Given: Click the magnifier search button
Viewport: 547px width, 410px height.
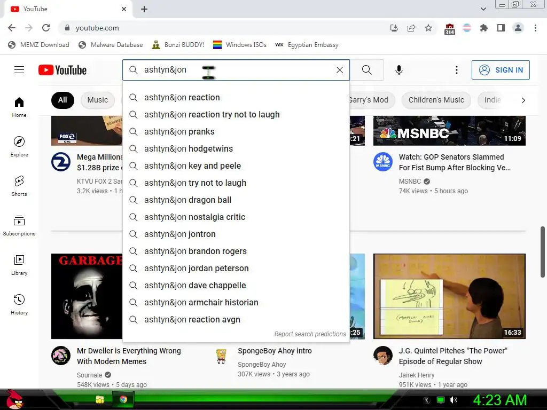Looking at the screenshot, I should tap(366, 70).
